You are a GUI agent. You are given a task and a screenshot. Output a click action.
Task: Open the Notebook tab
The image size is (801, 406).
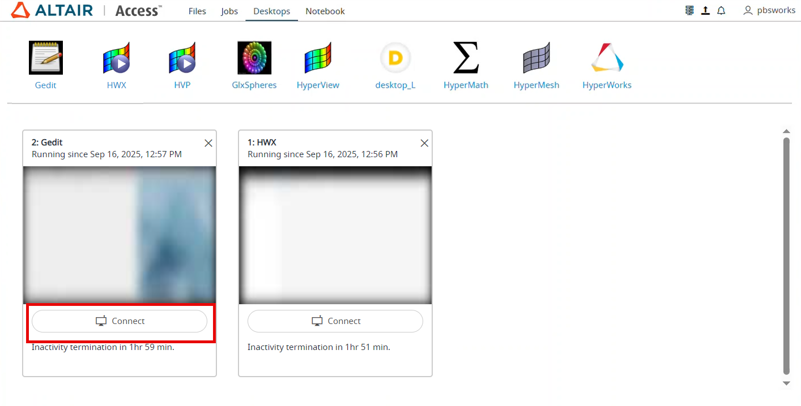325,11
